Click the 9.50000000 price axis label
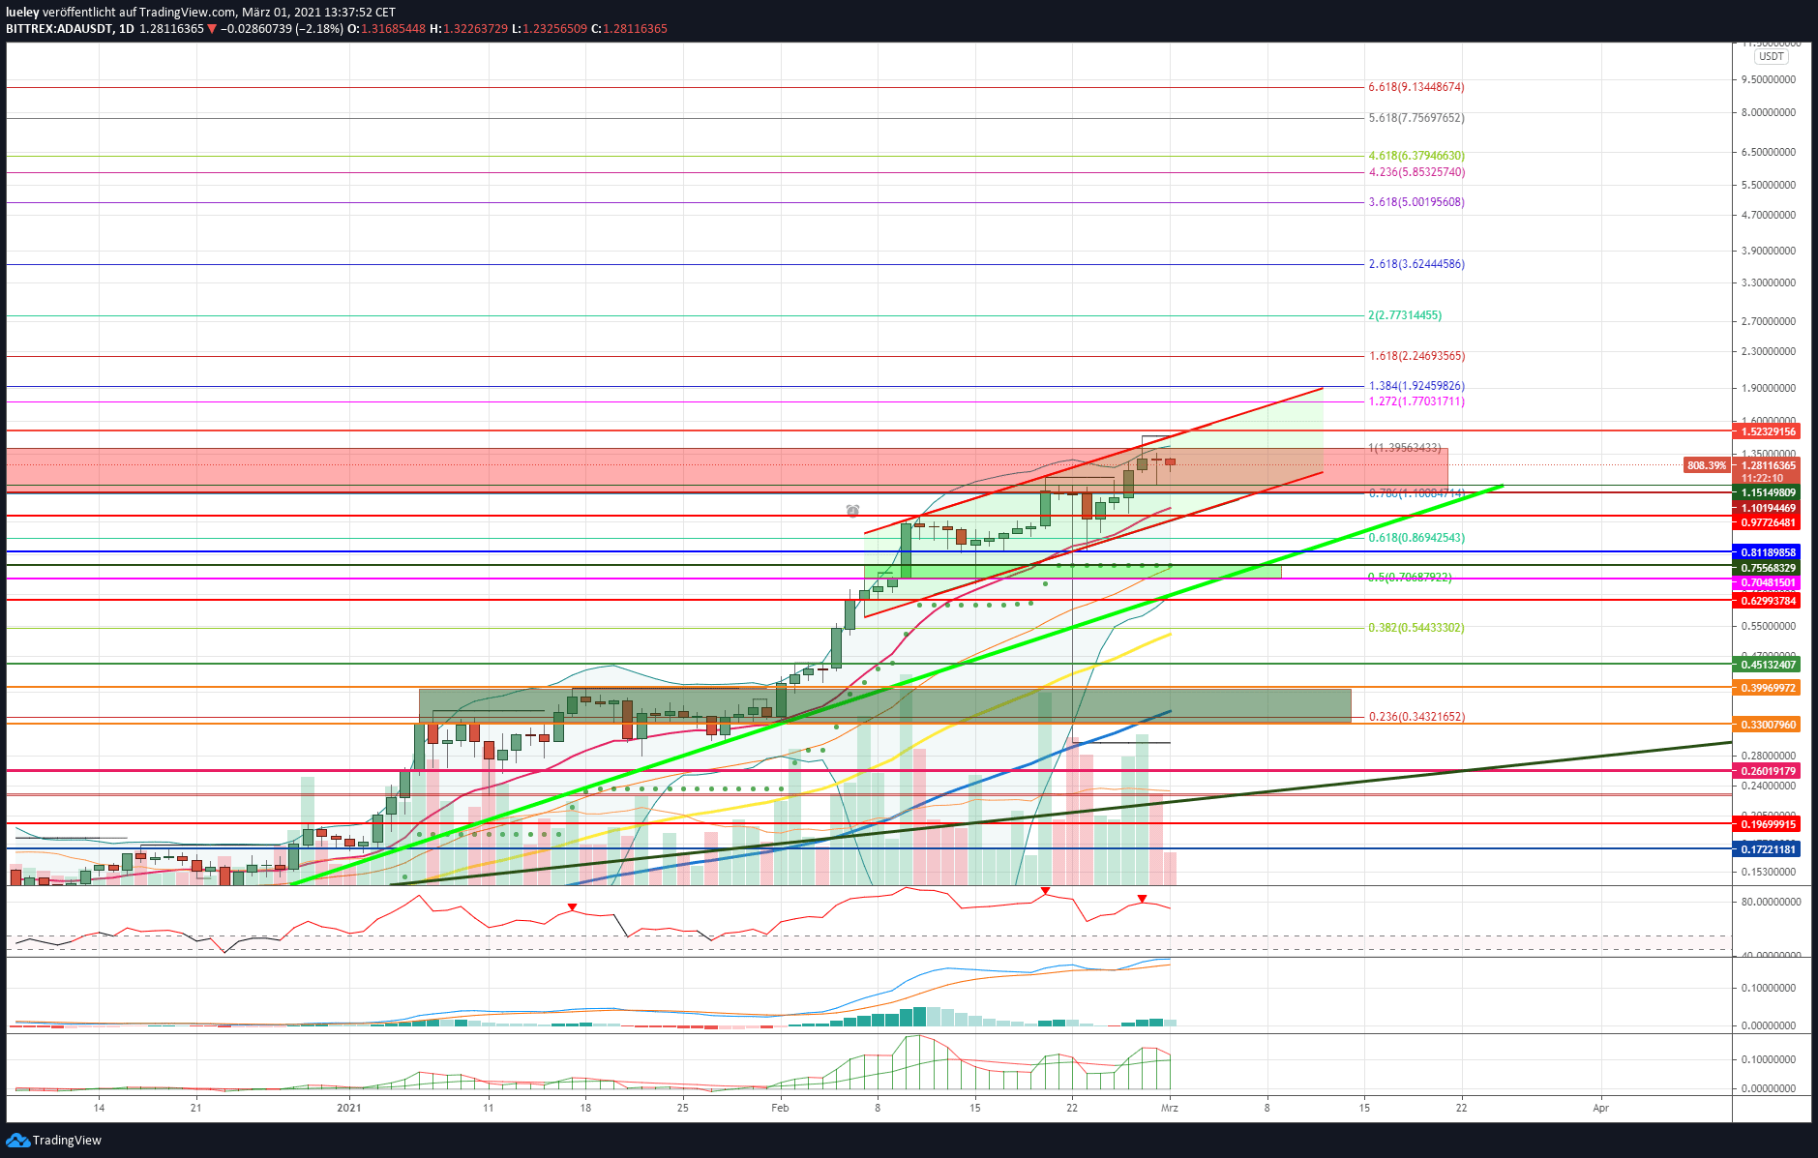The width and height of the screenshot is (1818, 1158). click(1769, 79)
